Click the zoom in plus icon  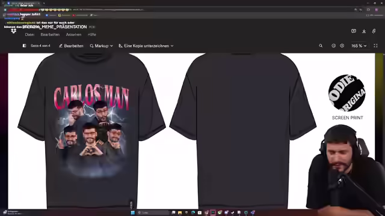342,46
